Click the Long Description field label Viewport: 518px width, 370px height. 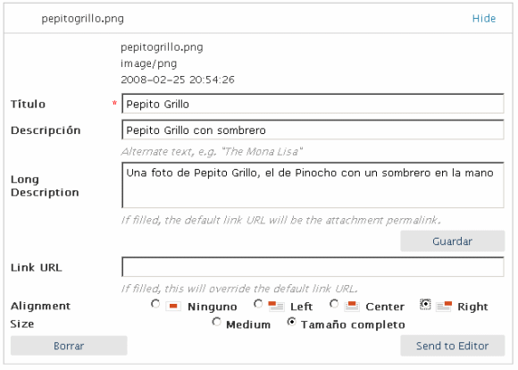click(x=45, y=186)
